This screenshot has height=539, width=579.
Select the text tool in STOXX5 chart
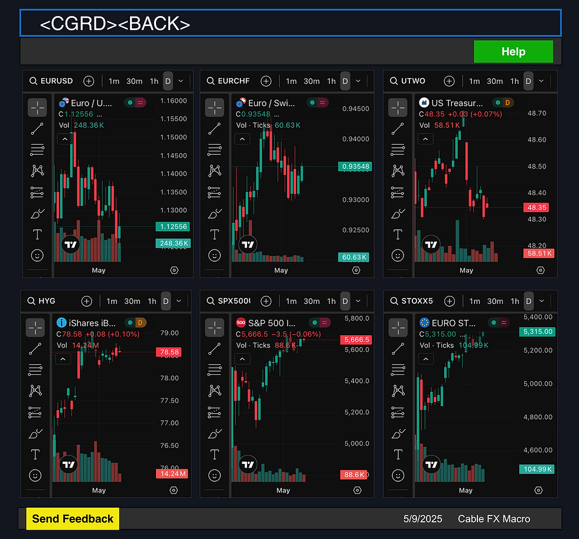[x=398, y=454]
